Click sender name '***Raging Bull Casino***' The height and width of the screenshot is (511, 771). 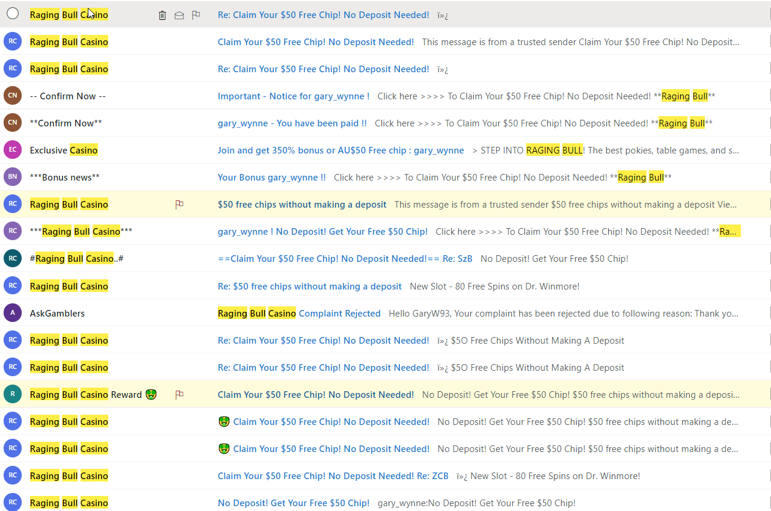[81, 232]
